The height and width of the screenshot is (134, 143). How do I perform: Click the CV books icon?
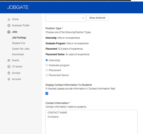9,67
